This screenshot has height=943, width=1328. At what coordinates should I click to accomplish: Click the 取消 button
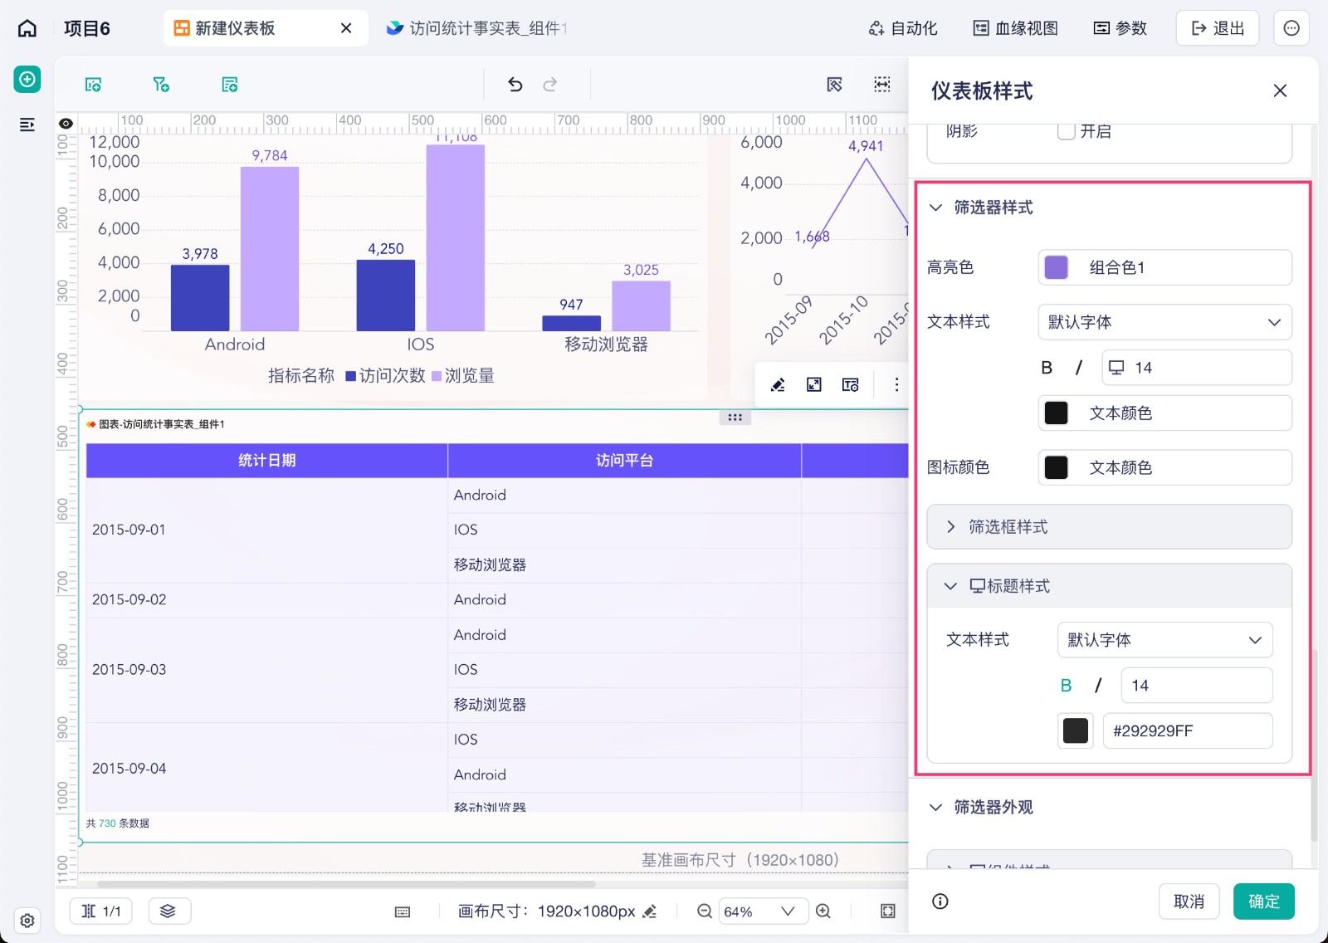1189,901
